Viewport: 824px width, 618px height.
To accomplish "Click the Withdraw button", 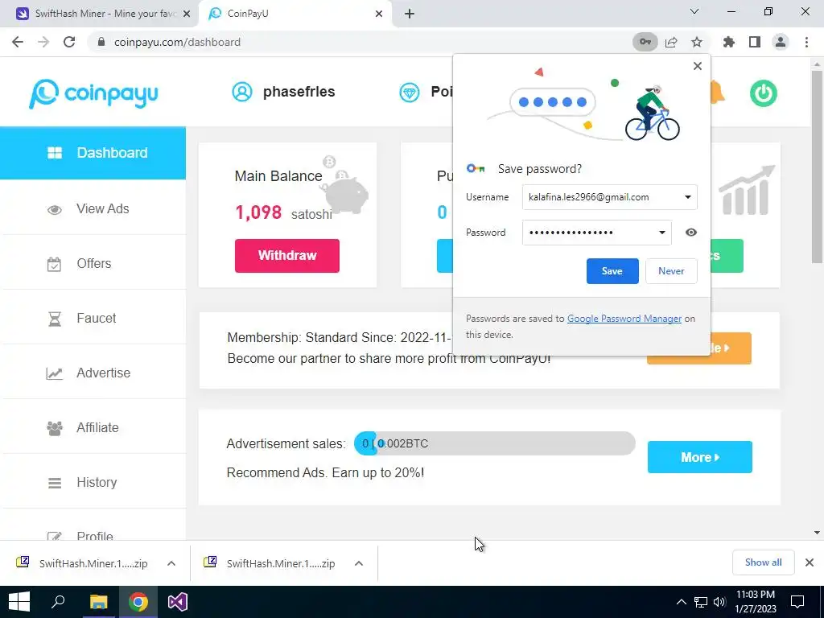I will click(287, 255).
